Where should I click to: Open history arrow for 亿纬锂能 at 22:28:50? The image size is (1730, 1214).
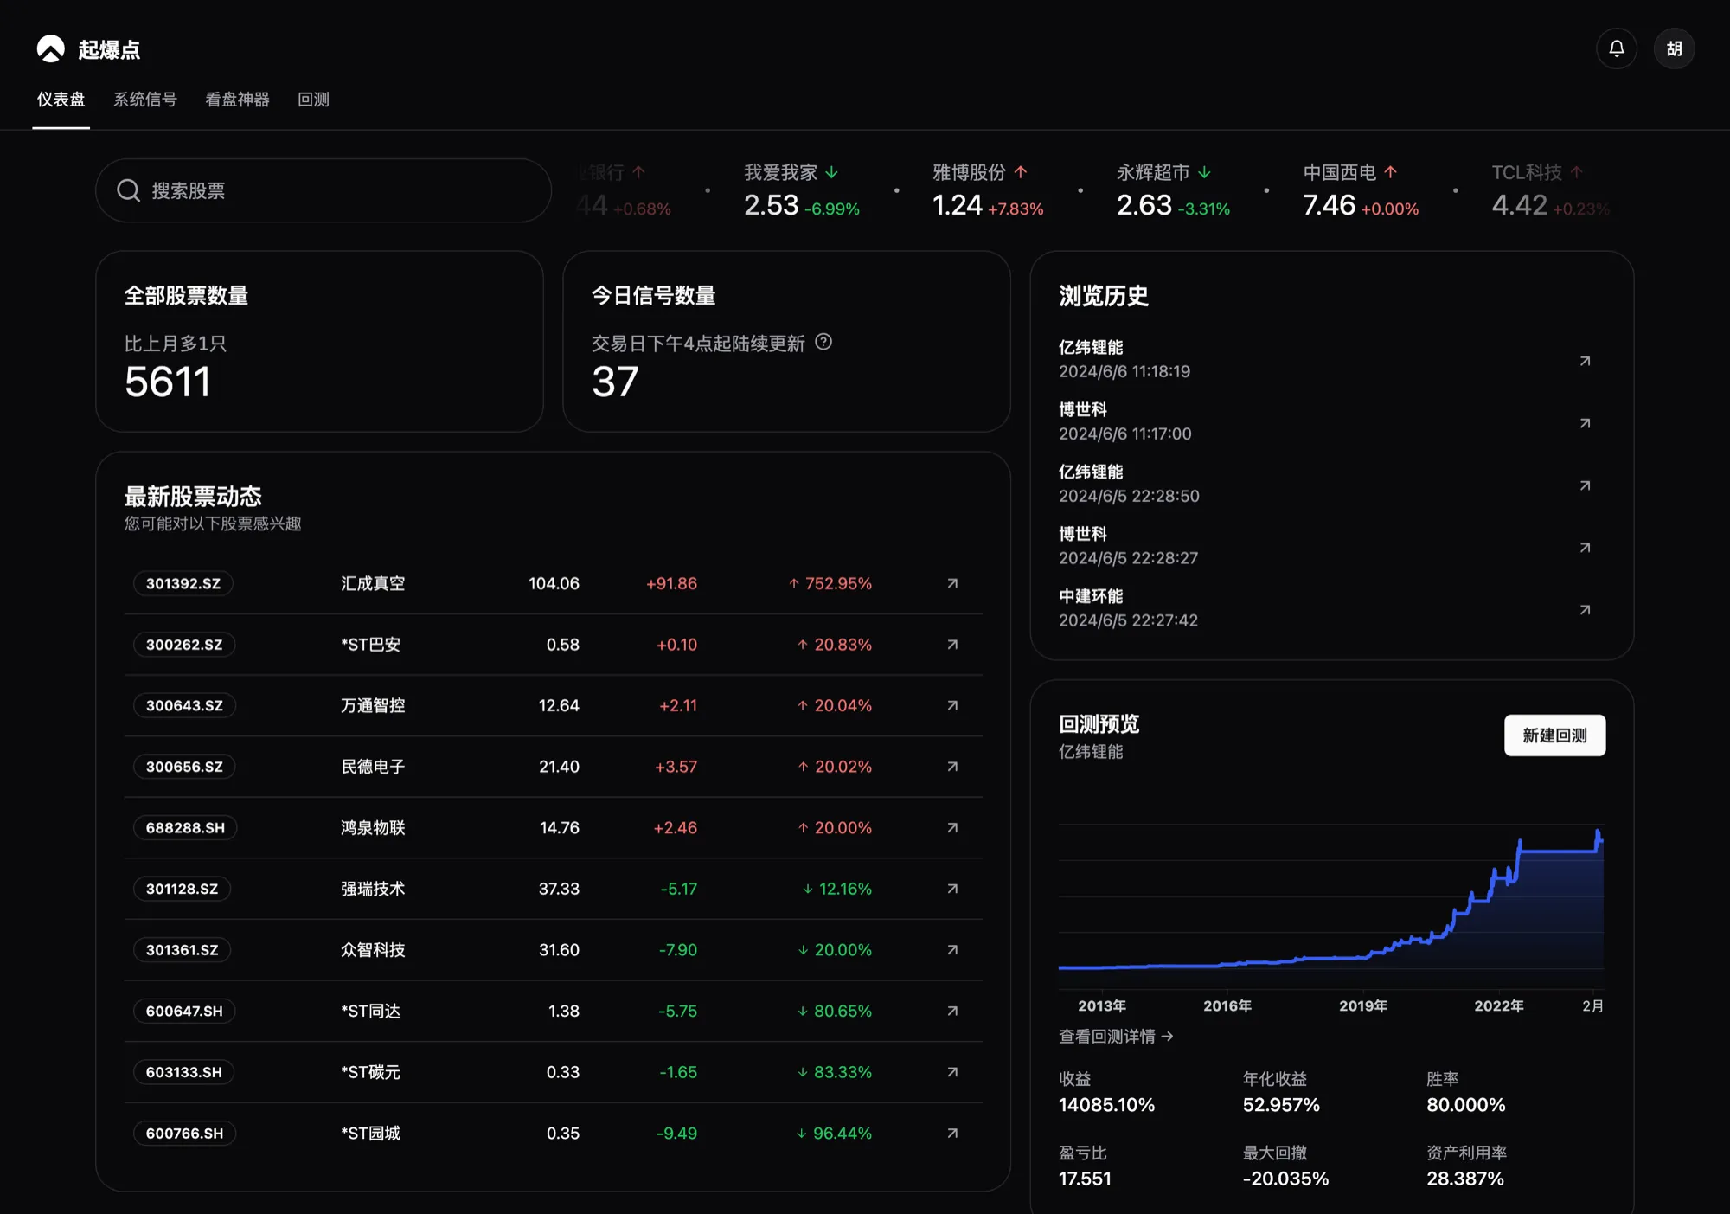[x=1585, y=485]
